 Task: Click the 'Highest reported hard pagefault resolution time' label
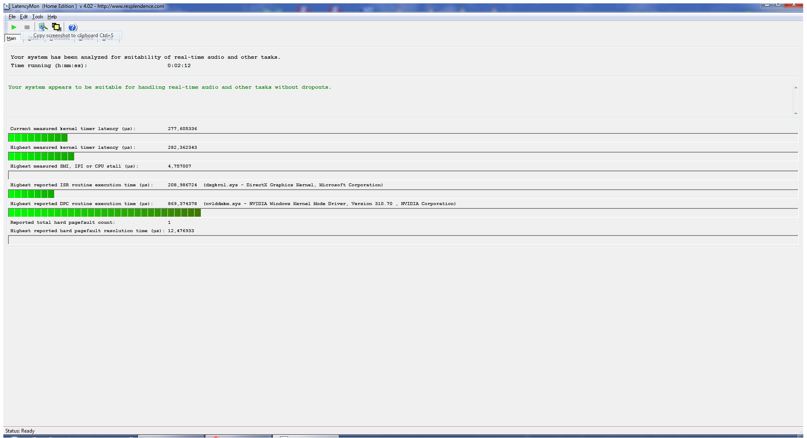tap(87, 231)
